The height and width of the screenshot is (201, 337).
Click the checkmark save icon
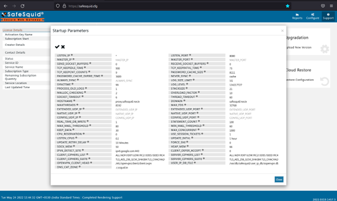[57, 47]
